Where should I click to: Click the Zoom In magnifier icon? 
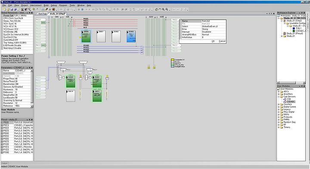tap(163, 9)
